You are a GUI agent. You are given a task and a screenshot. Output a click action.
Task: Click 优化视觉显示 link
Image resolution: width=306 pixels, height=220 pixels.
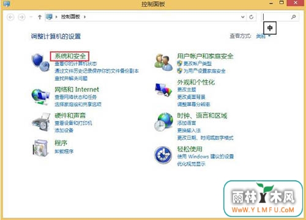tap(192, 164)
